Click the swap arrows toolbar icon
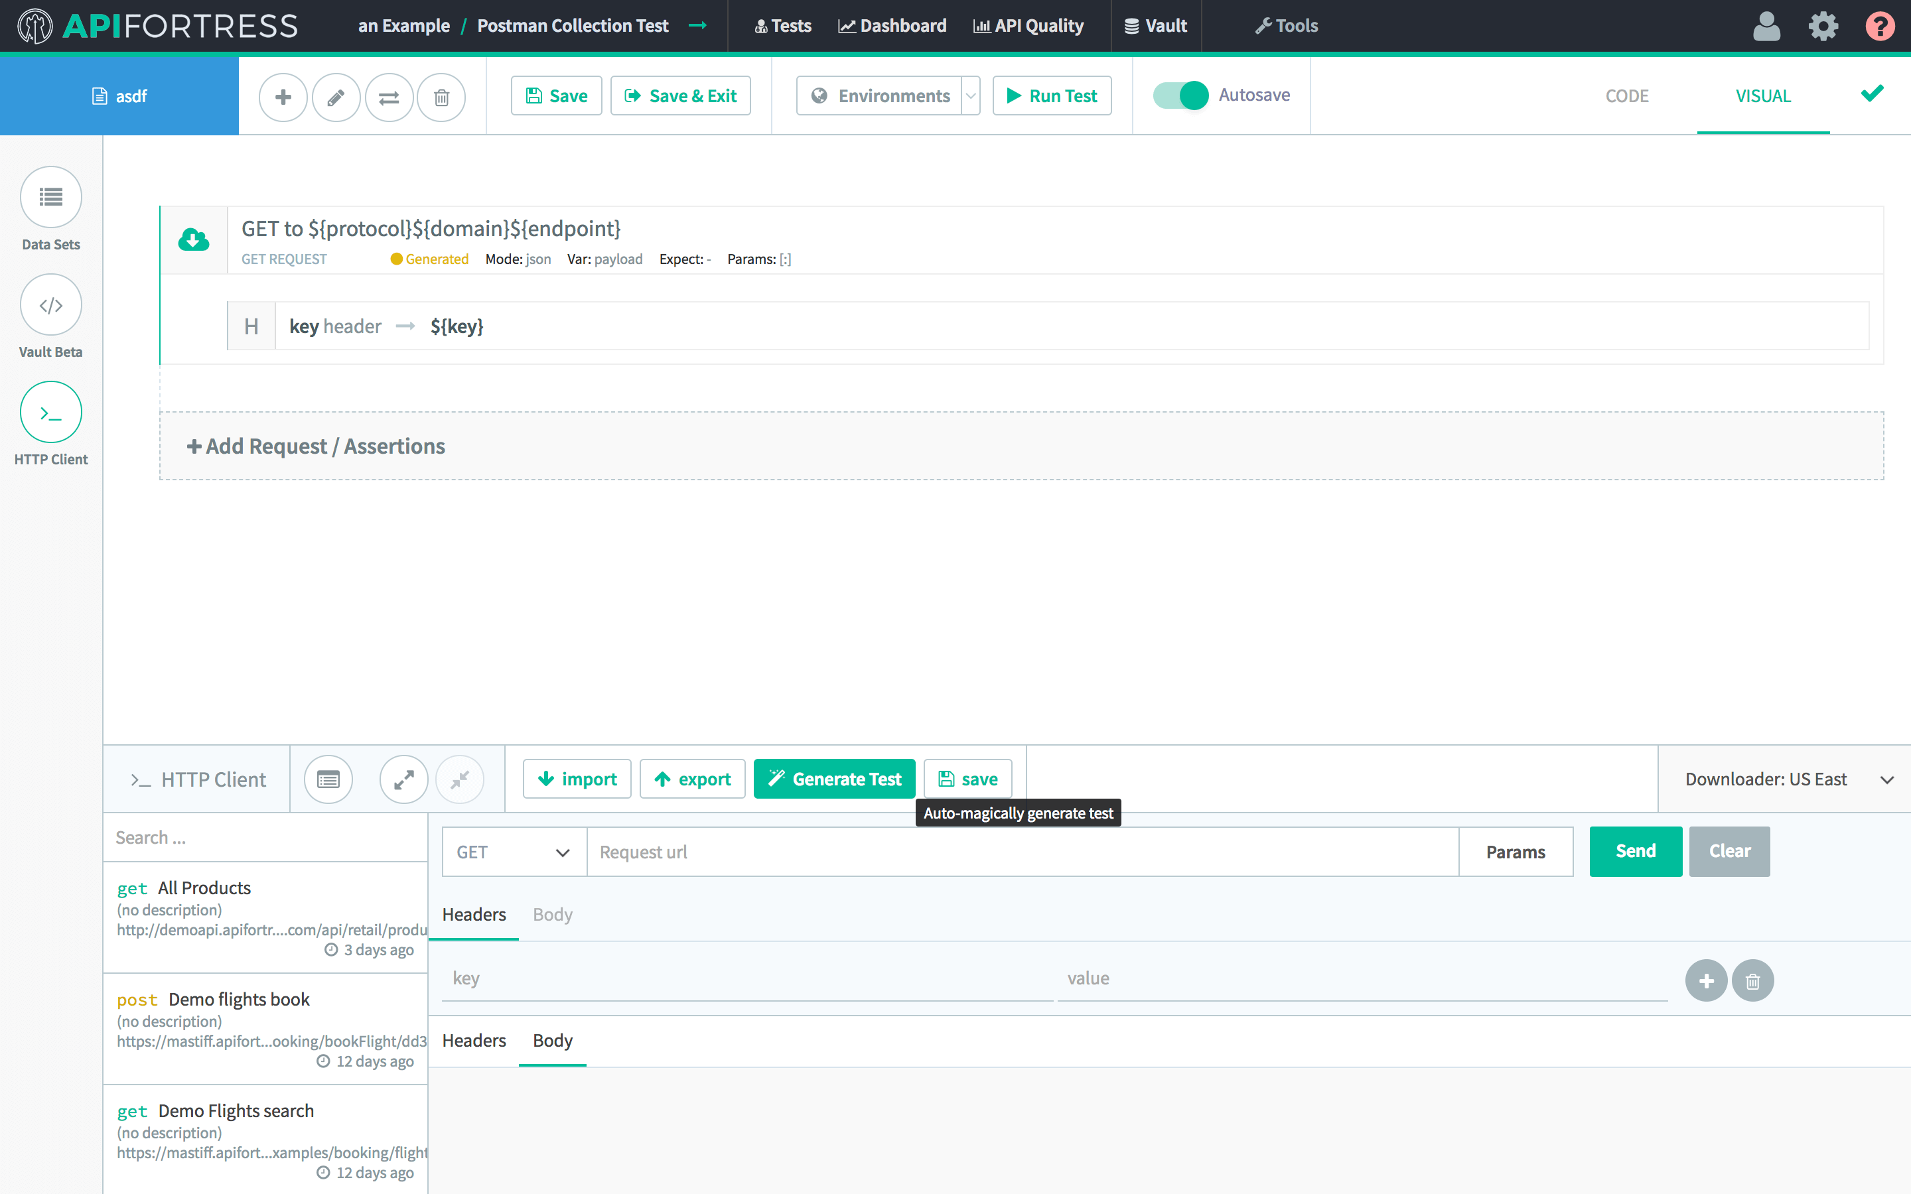 389,96
